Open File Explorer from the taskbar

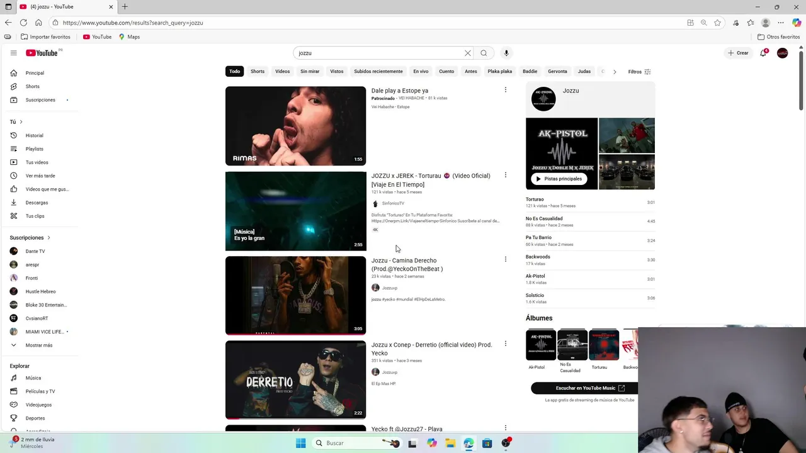click(x=450, y=443)
